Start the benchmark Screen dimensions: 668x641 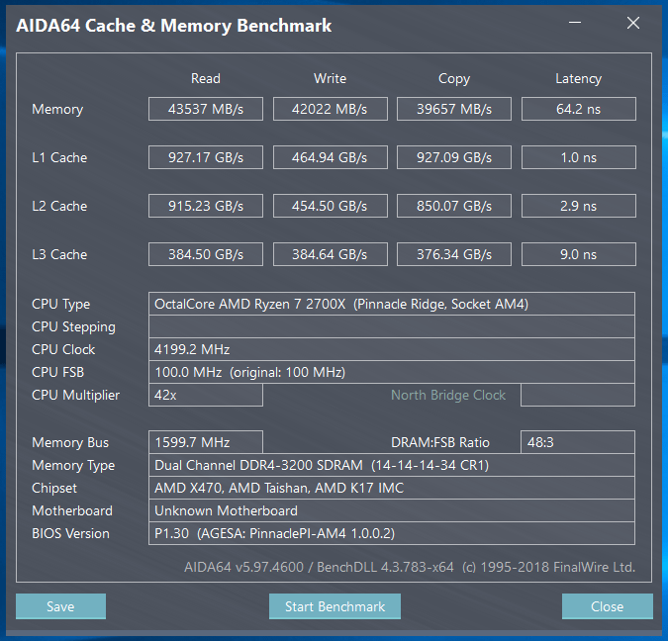334,606
